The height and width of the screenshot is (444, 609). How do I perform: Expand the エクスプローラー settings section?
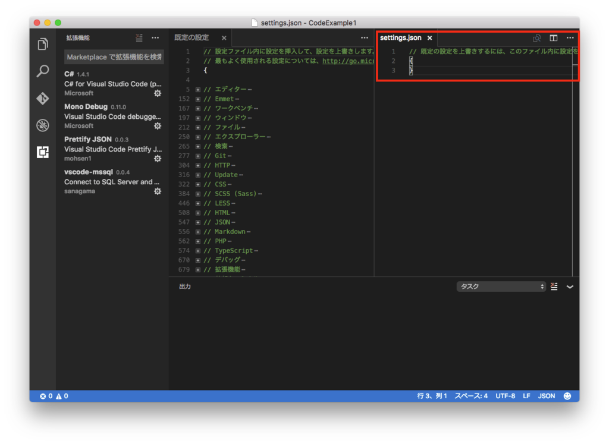pos(197,137)
